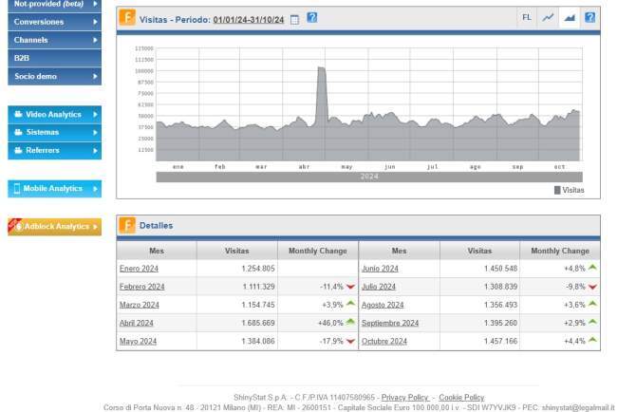Expand the Conversiones menu
This screenshot has width=636, height=412.
pos(54,22)
